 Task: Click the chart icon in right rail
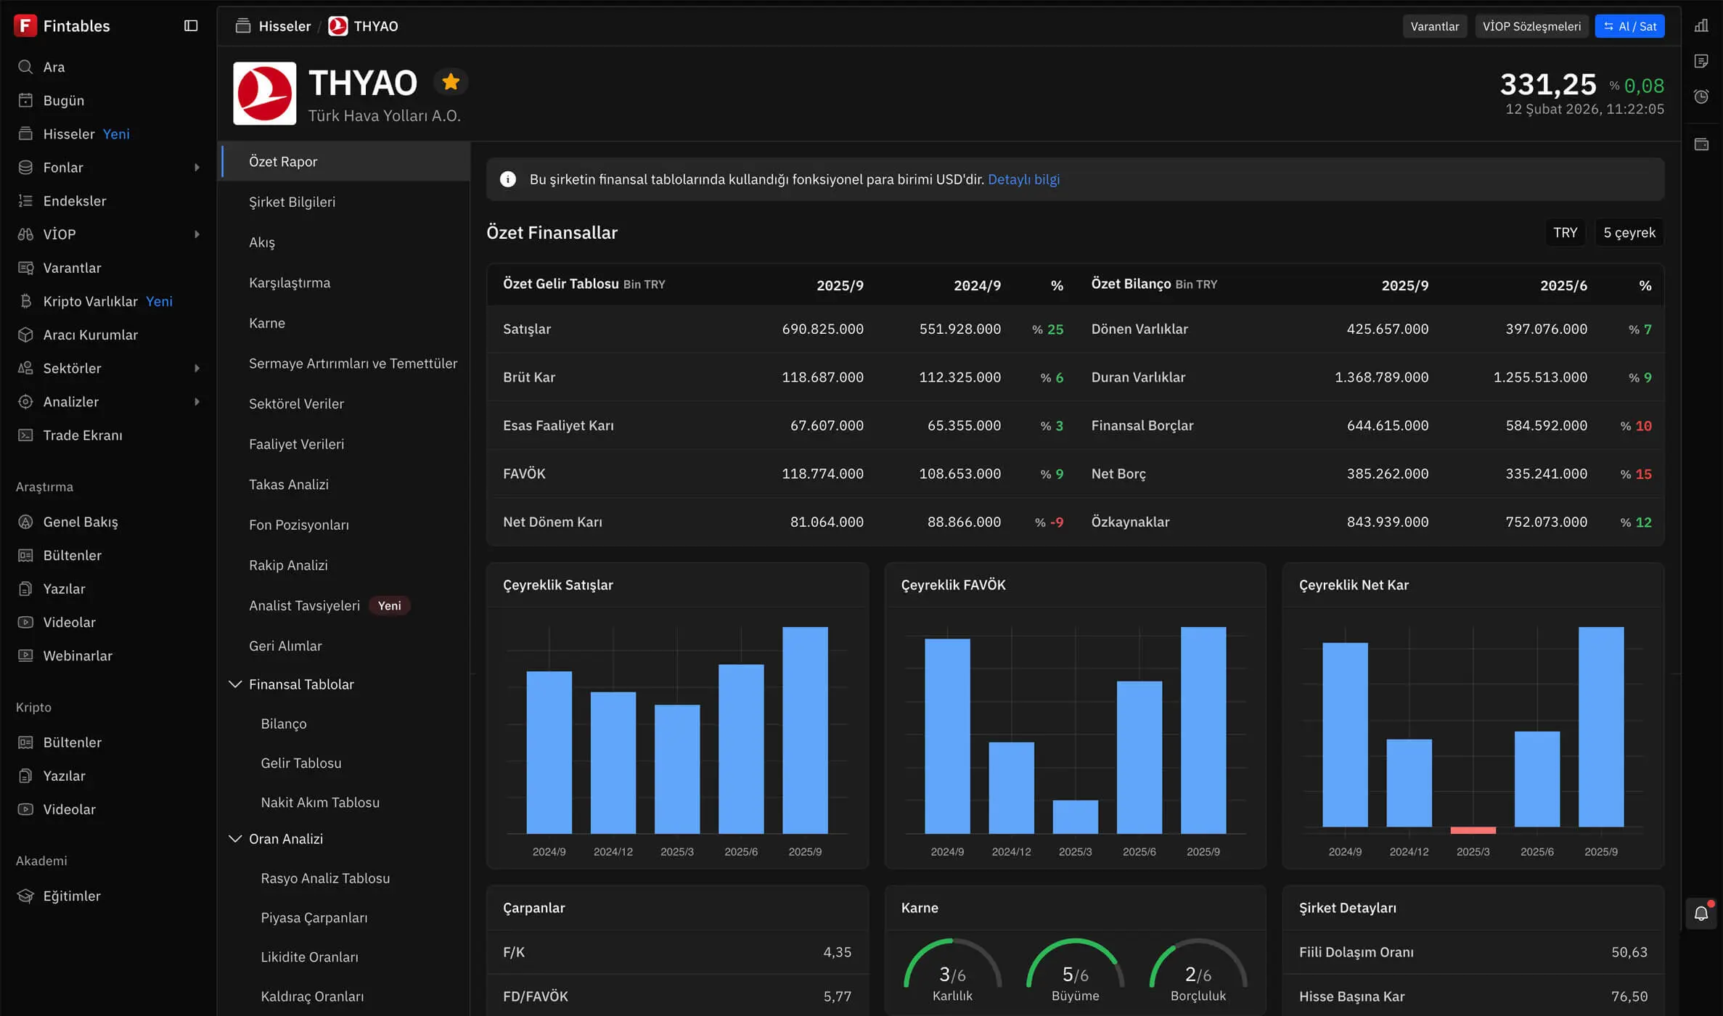(1701, 26)
